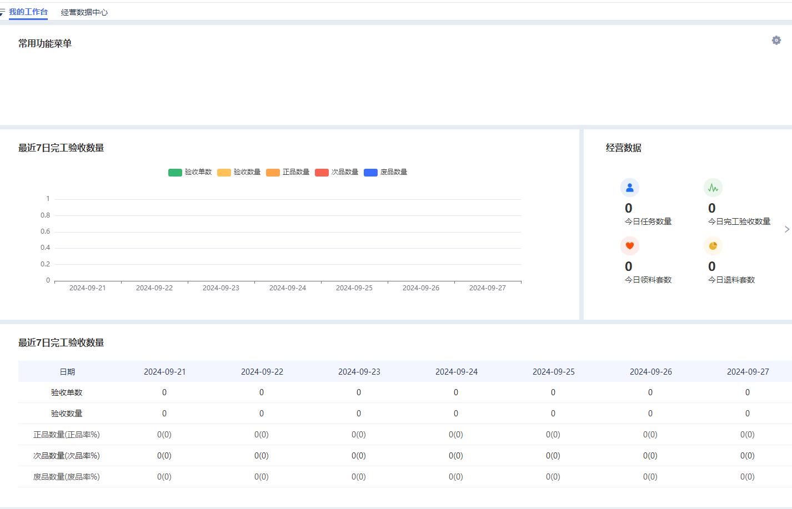Click the blue user icon for today's tasks
792x509 pixels.
click(629, 188)
